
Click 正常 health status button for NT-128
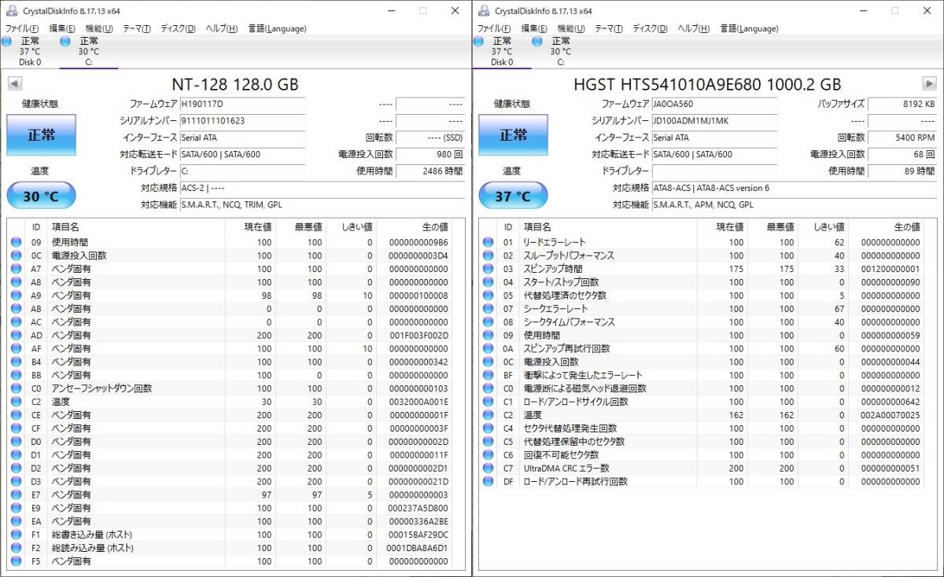click(x=42, y=135)
